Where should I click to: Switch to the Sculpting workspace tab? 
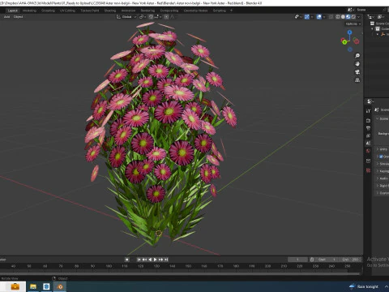[x=48, y=11]
